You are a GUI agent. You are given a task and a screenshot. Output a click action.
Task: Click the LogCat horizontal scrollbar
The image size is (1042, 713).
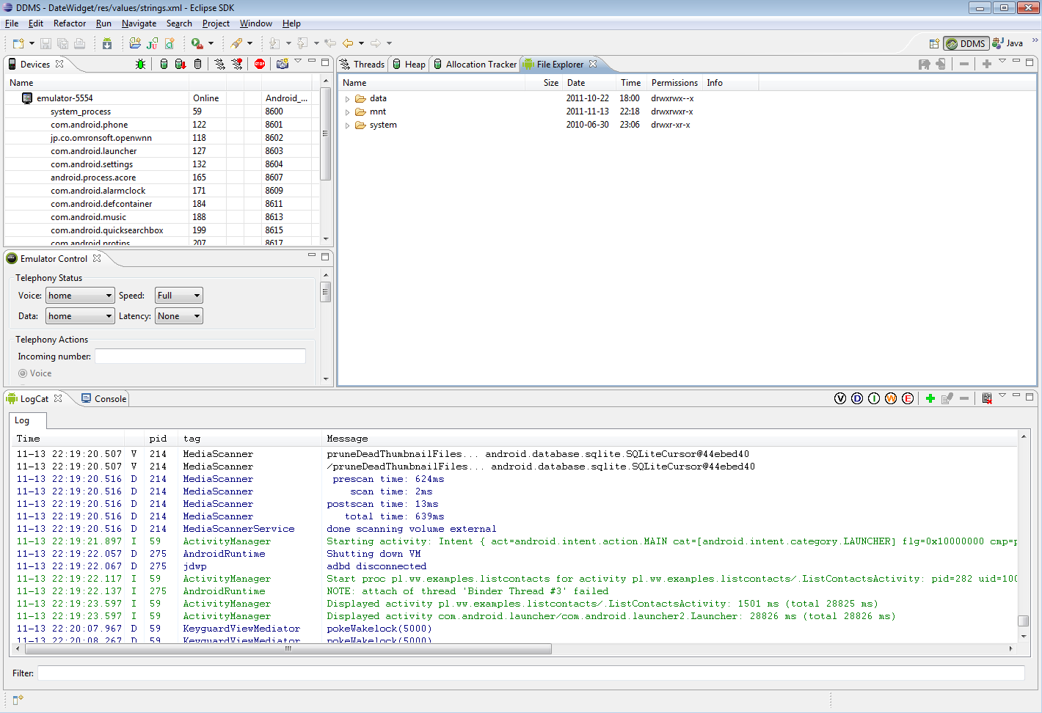point(288,648)
